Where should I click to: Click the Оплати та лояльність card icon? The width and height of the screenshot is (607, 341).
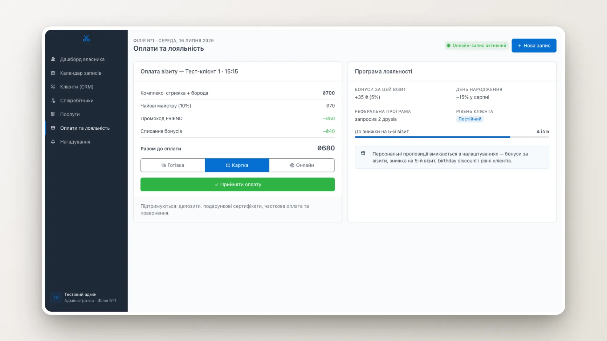coord(53,128)
